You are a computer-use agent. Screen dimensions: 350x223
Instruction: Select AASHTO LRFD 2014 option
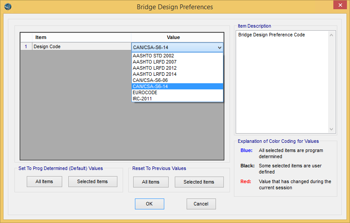tap(177, 74)
